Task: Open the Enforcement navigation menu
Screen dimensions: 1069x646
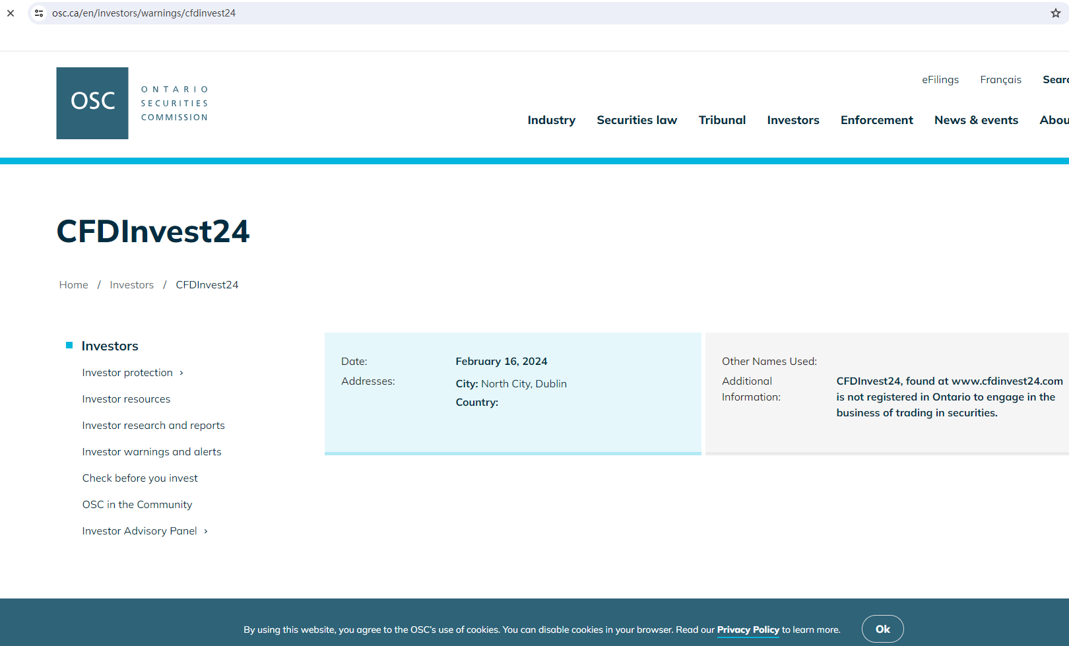Action: (876, 120)
